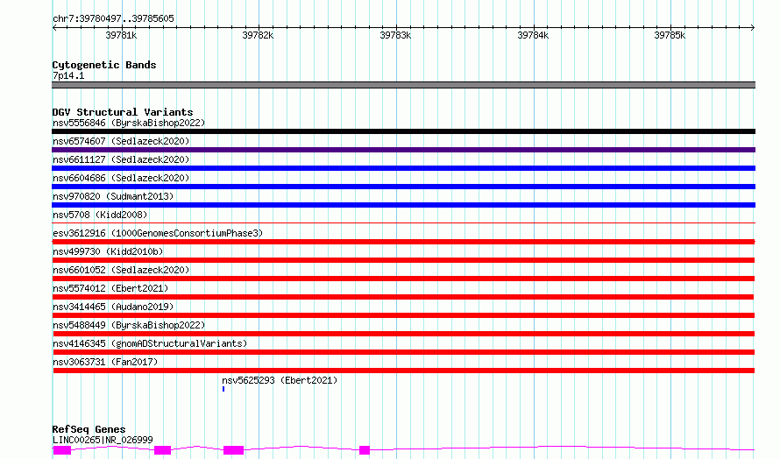Open the nsv3414465 (Audano2019) label
This screenshot has width=780, height=459.
point(113,307)
